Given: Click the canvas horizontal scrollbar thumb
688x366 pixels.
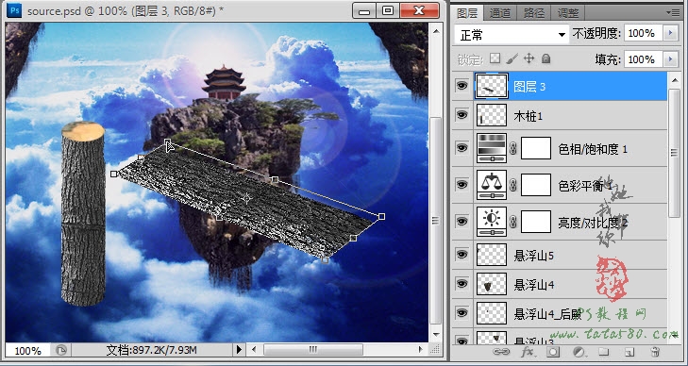Looking at the screenshot, I should [313, 350].
